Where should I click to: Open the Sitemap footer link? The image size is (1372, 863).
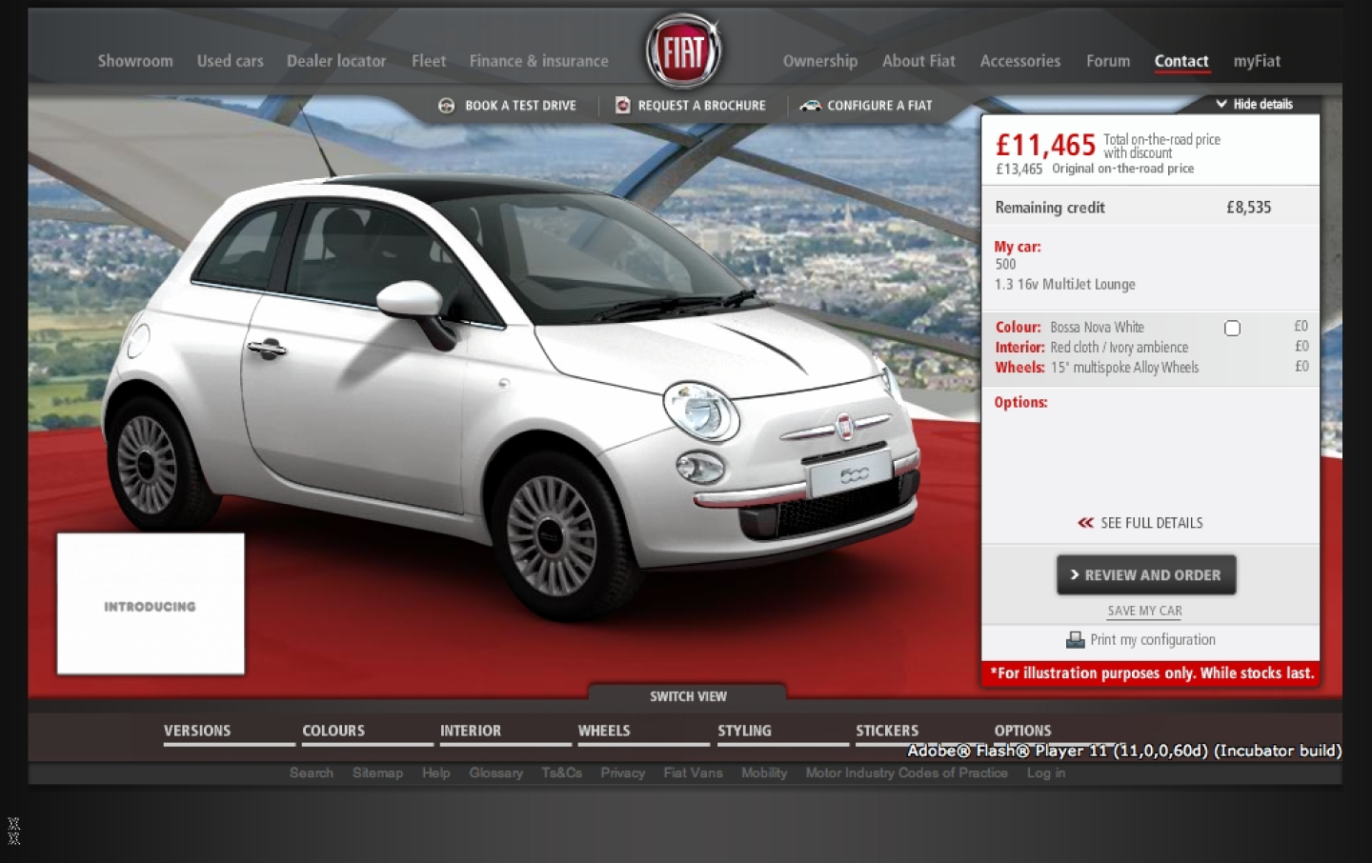point(377,773)
